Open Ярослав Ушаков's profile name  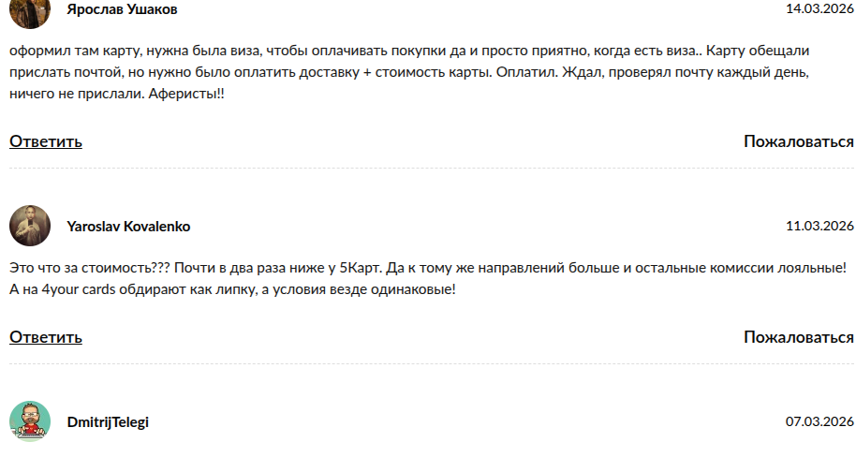click(x=122, y=9)
